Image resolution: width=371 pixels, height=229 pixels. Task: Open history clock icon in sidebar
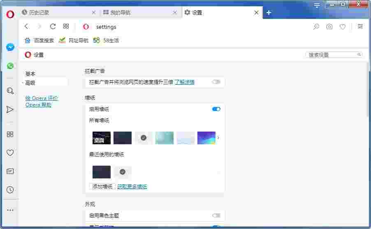point(10,190)
